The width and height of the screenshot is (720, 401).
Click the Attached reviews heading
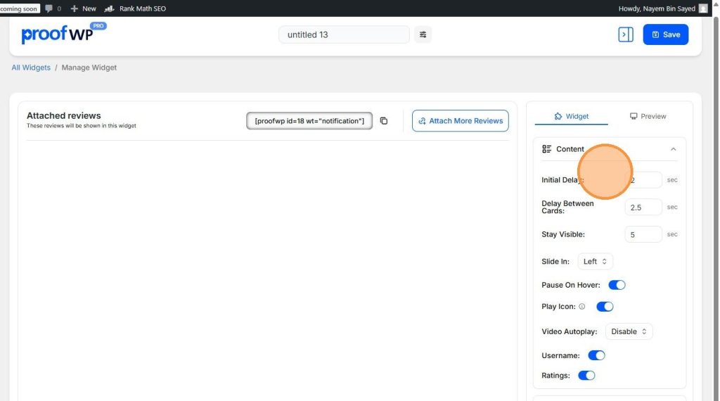(64, 116)
